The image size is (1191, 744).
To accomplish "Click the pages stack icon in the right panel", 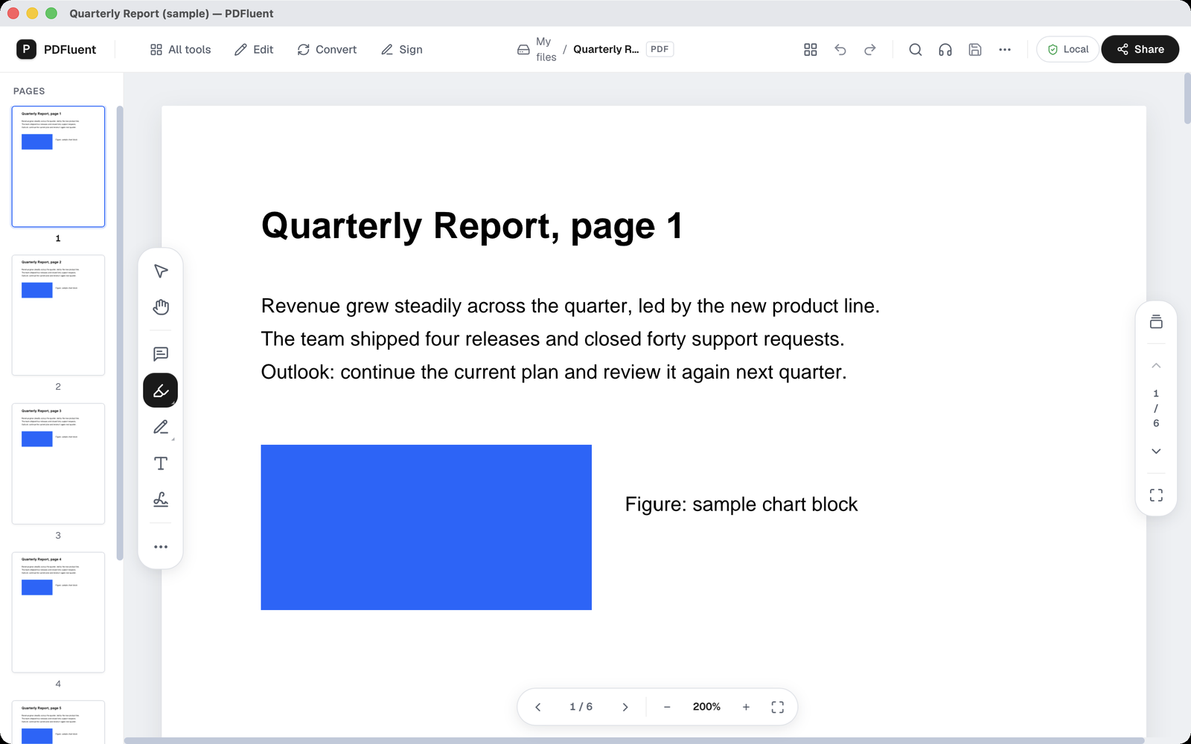I will click(x=1156, y=321).
